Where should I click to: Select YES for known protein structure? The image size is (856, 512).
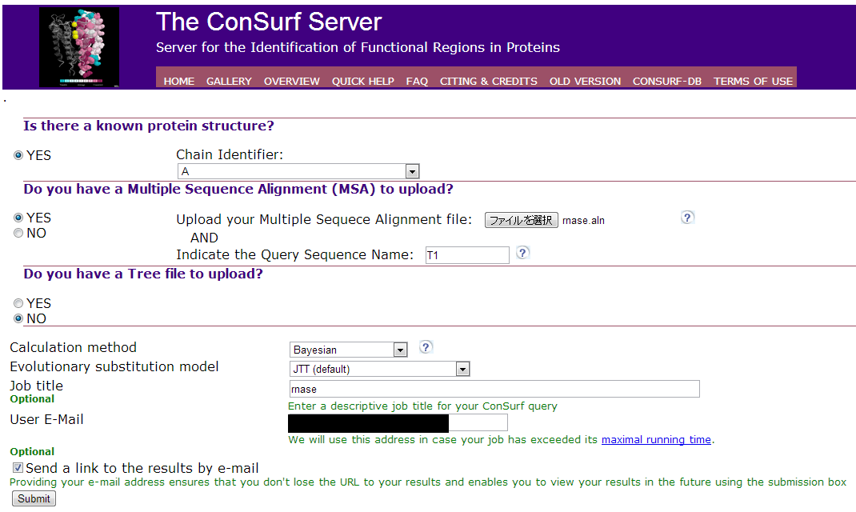click(18, 156)
